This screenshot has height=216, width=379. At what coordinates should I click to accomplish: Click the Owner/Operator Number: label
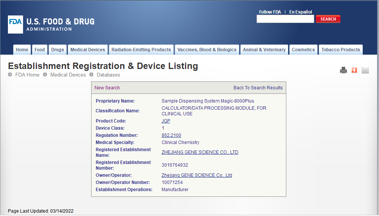122,182
